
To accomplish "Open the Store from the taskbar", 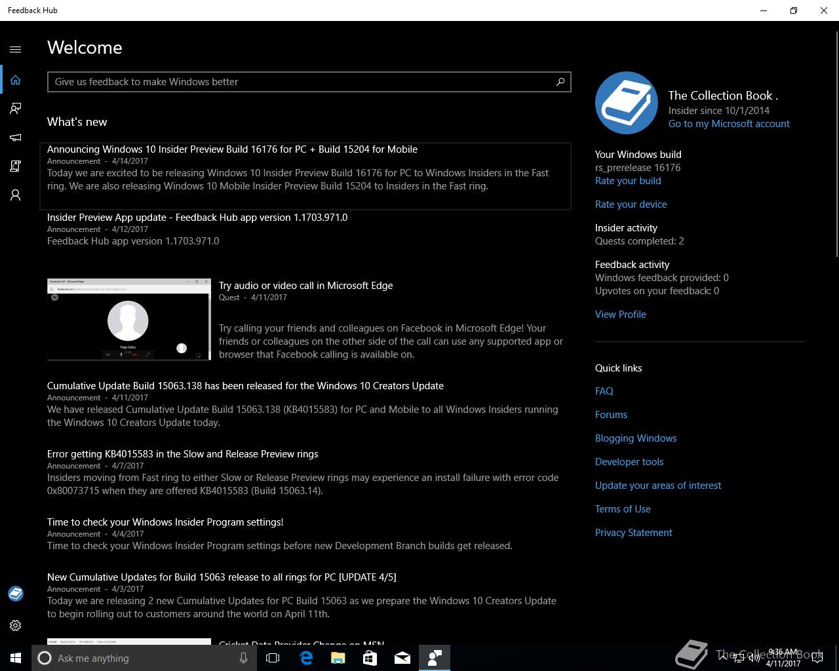I will [370, 658].
